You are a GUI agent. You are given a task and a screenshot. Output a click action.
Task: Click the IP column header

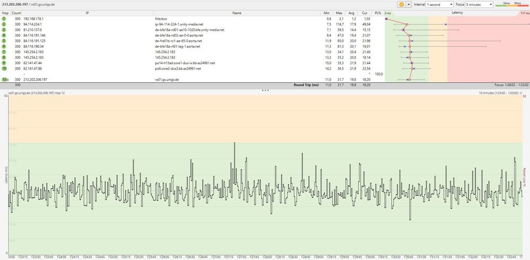(87, 13)
